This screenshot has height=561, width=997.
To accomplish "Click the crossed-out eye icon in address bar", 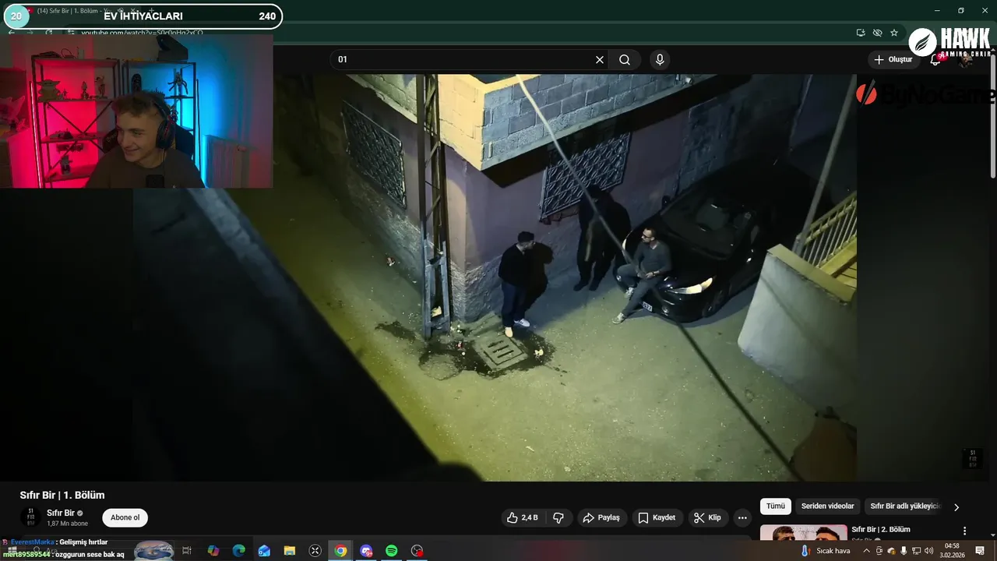I will tap(877, 33).
